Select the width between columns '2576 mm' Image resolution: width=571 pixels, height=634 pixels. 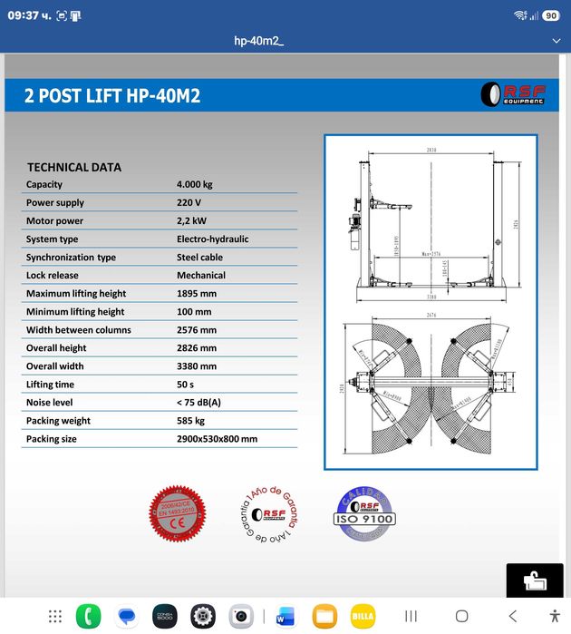pos(197,330)
